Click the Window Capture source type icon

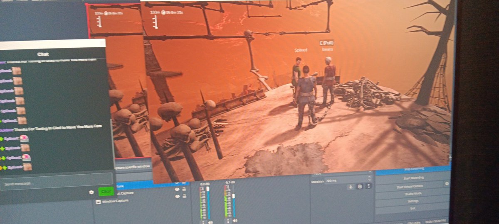tap(99, 202)
